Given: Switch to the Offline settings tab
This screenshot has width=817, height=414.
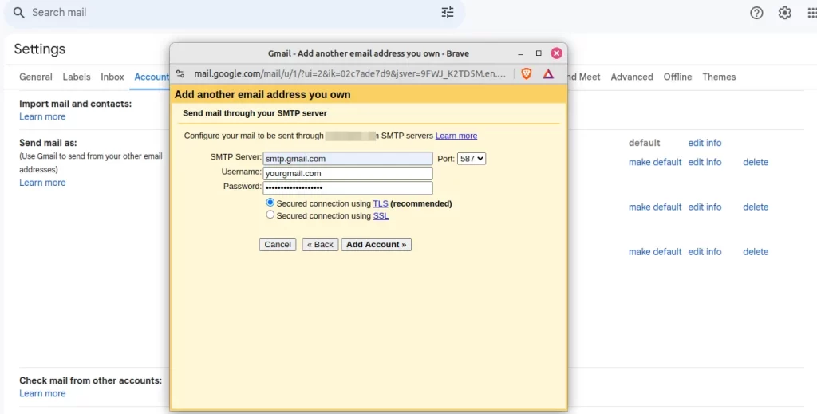Looking at the screenshot, I should [x=677, y=77].
